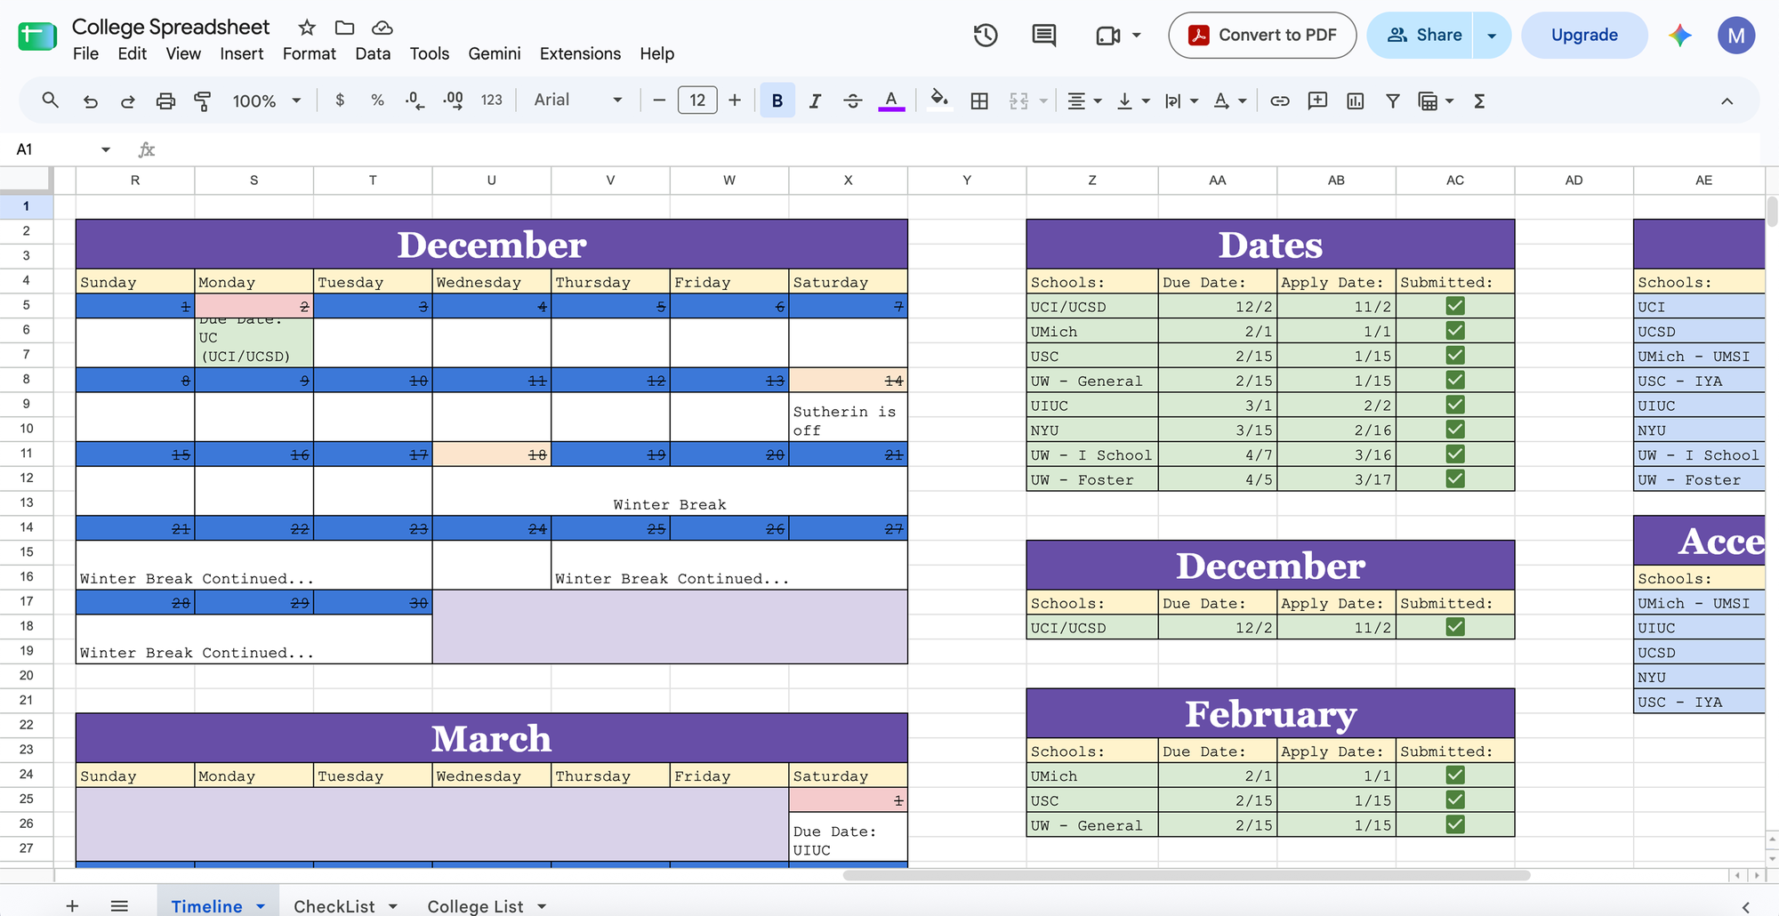1779x916 pixels.
Task: Toggle Submitted checkbox for NYU row
Action: (1455, 430)
